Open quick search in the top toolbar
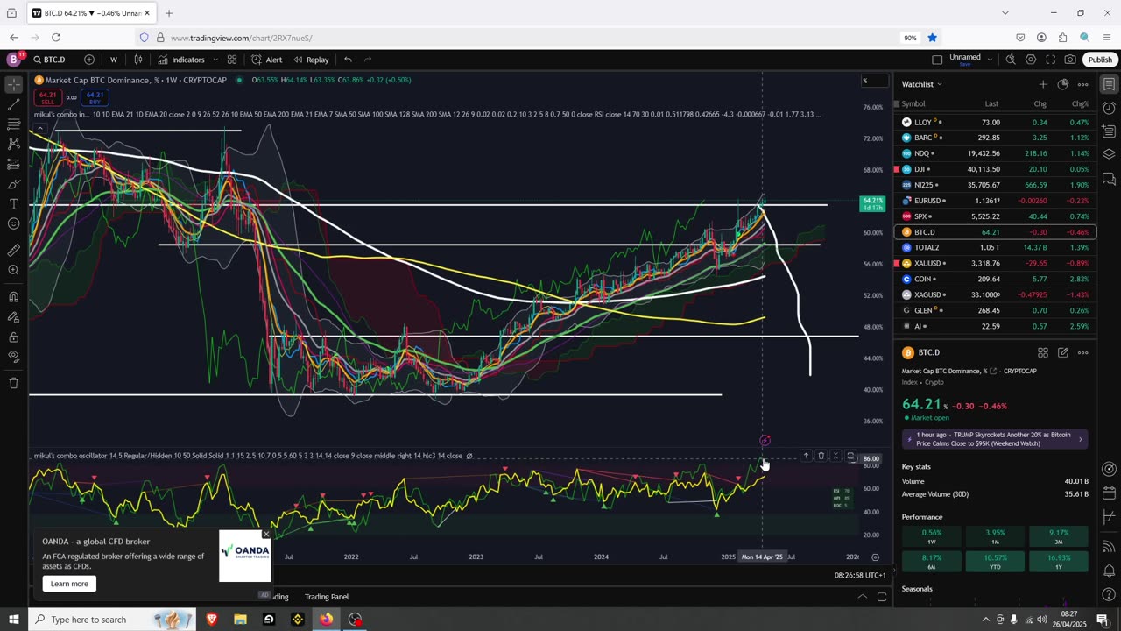This screenshot has width=1121, height=631. point(1011,60)
